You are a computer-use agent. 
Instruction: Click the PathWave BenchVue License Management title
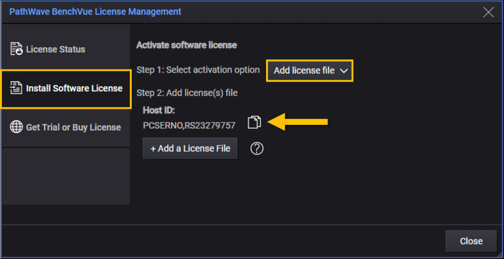(x=95, y=12)
